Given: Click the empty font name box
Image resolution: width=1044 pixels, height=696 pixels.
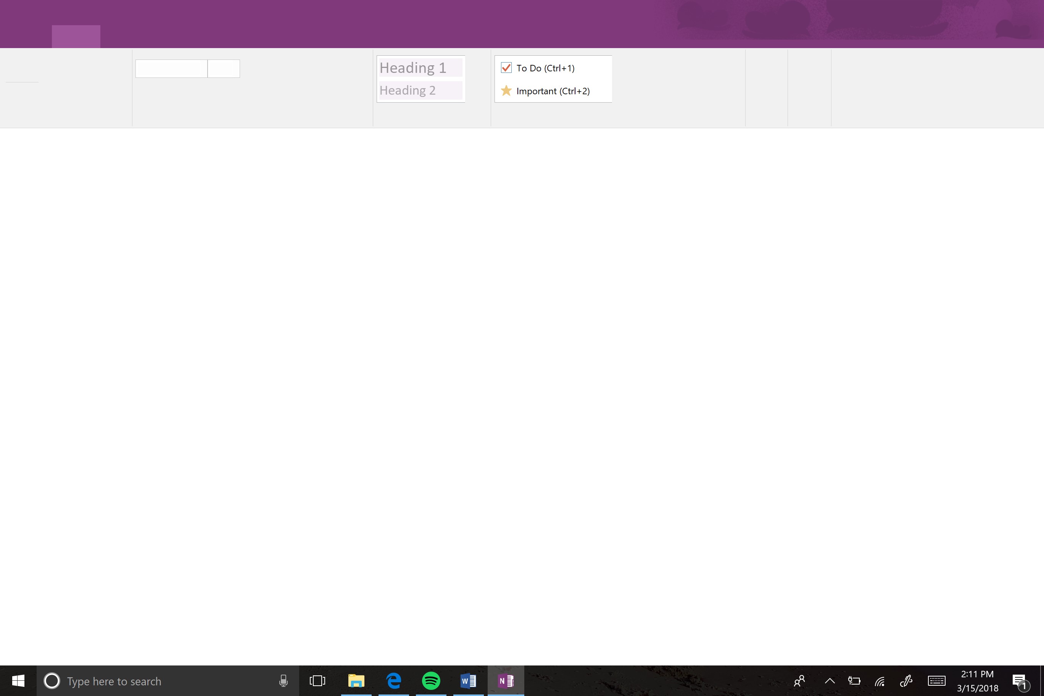Looking at the screenshot, I should coord(171,69).
